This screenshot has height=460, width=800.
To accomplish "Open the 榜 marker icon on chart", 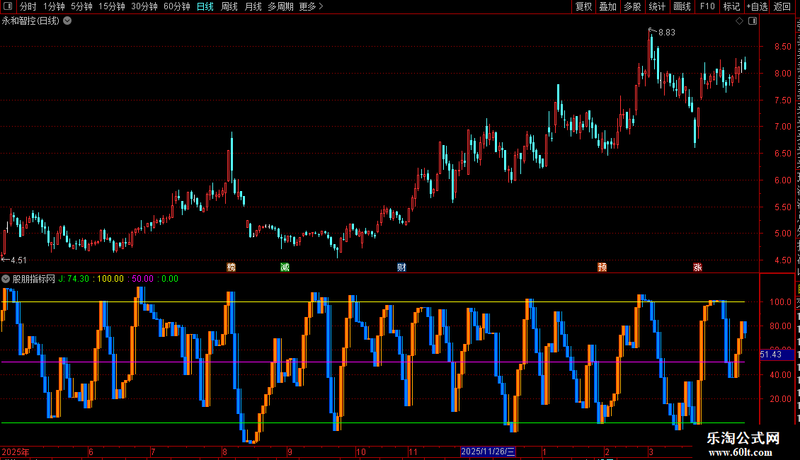I will point(231,268).
